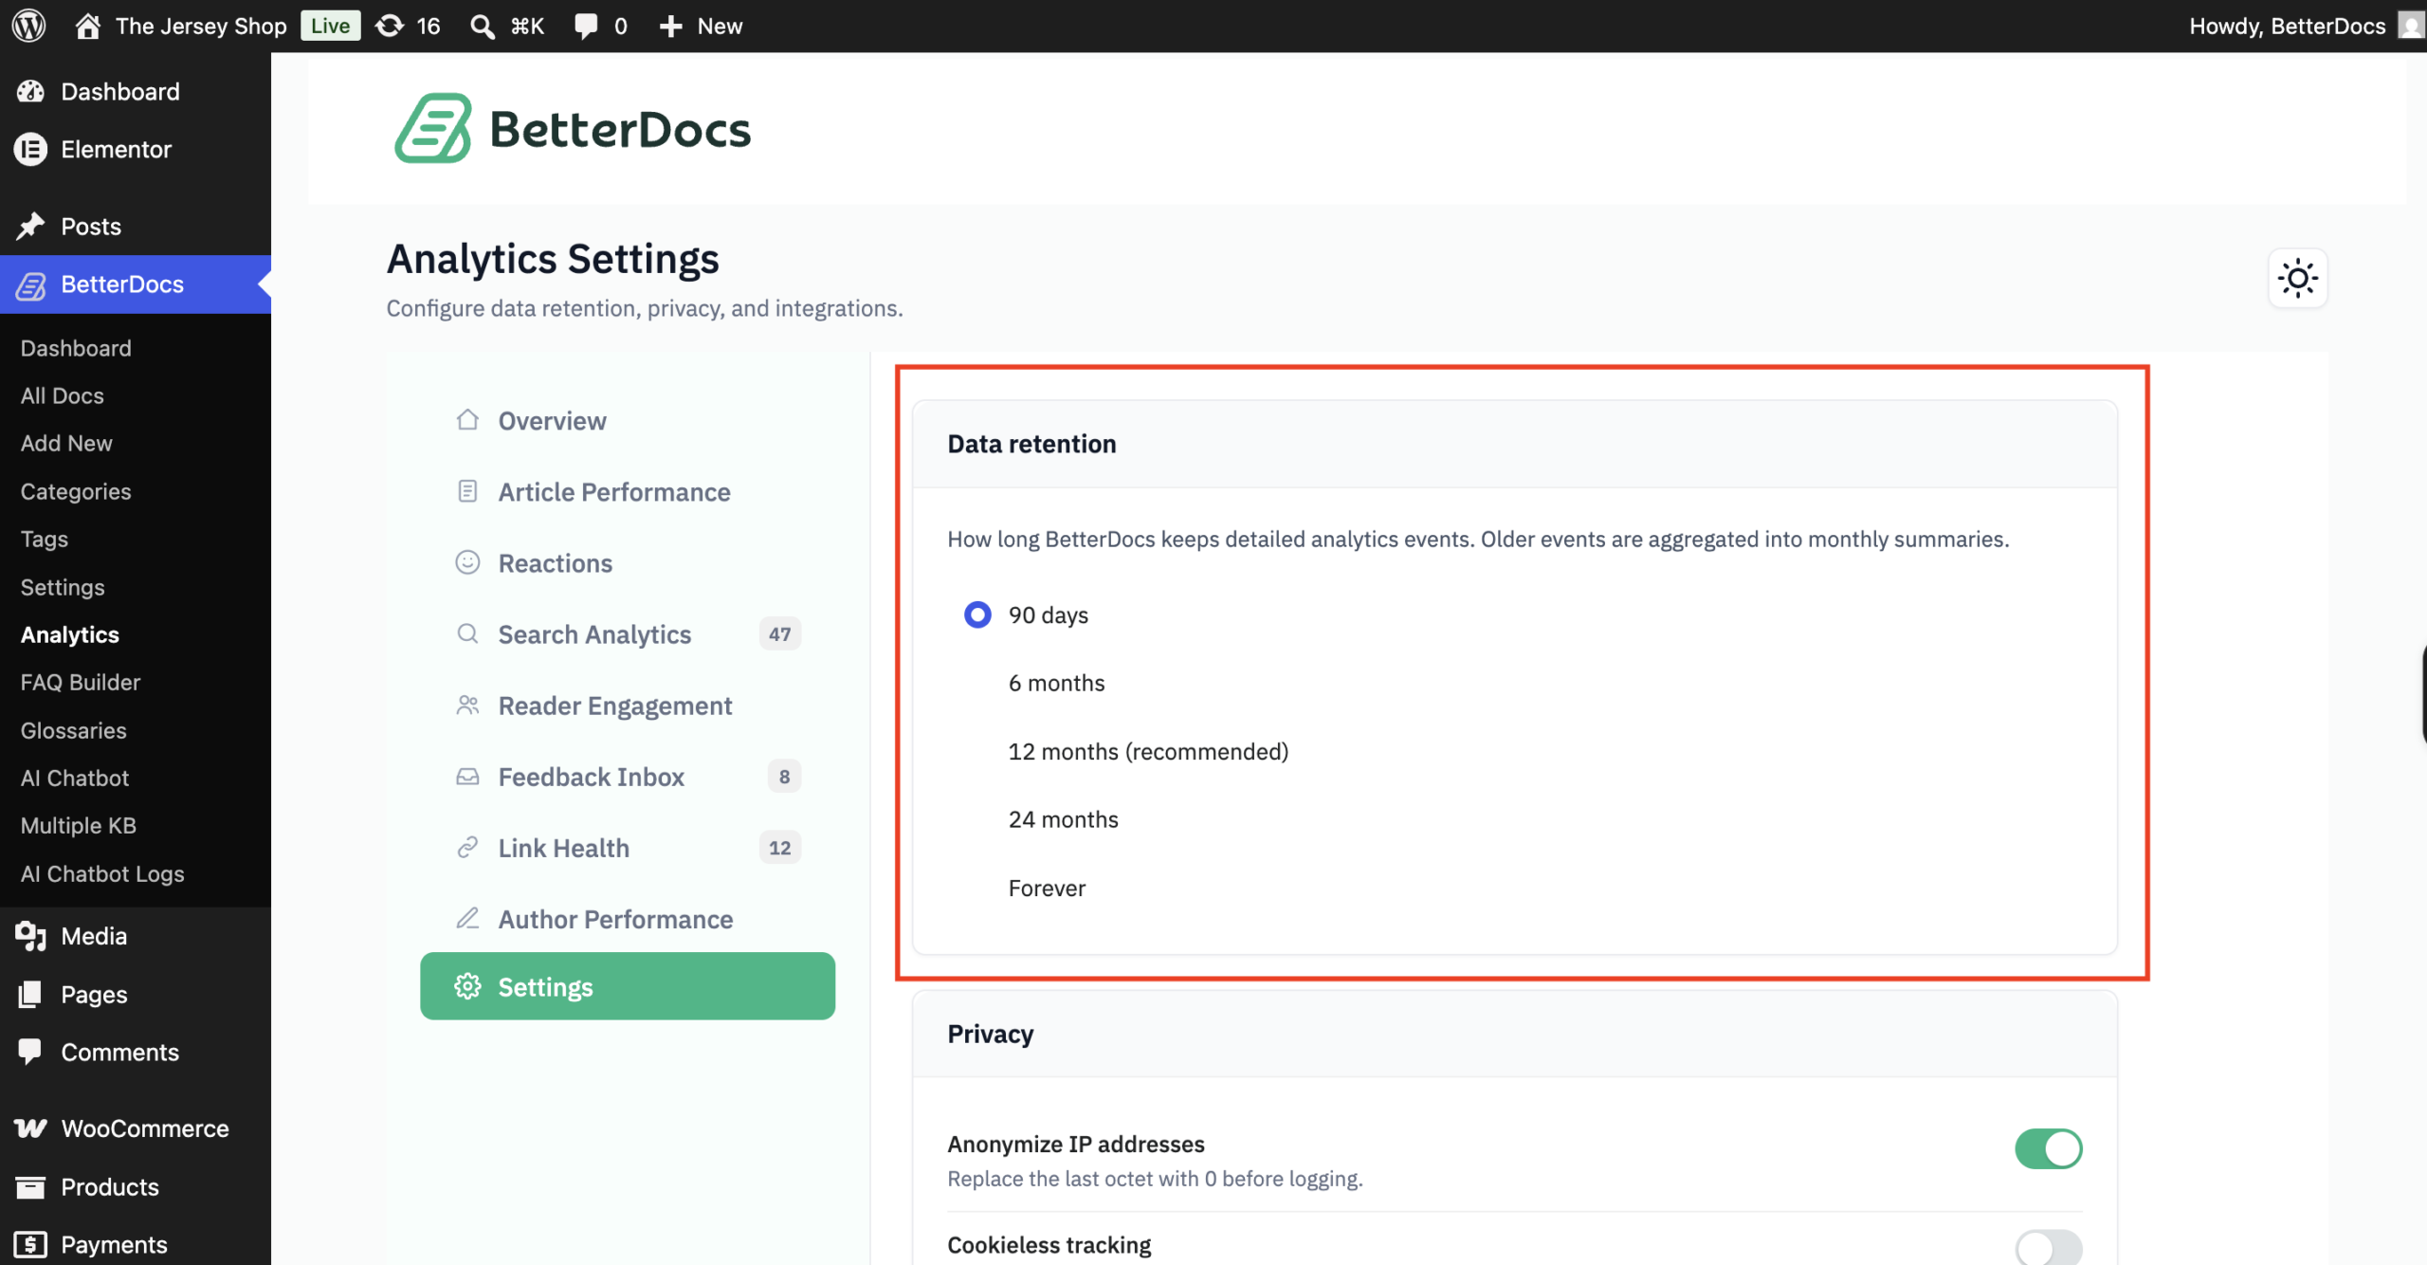Click the WooCommerce icon in the sidebar
The height and width of the screenshot is (1265, 2427).
point(30,1127)
